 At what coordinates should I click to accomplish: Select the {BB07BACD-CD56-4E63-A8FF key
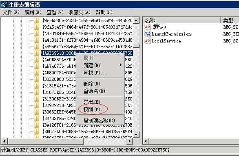pos(88,131)
